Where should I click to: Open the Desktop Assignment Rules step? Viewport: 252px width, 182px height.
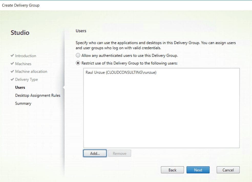point(37,95)
